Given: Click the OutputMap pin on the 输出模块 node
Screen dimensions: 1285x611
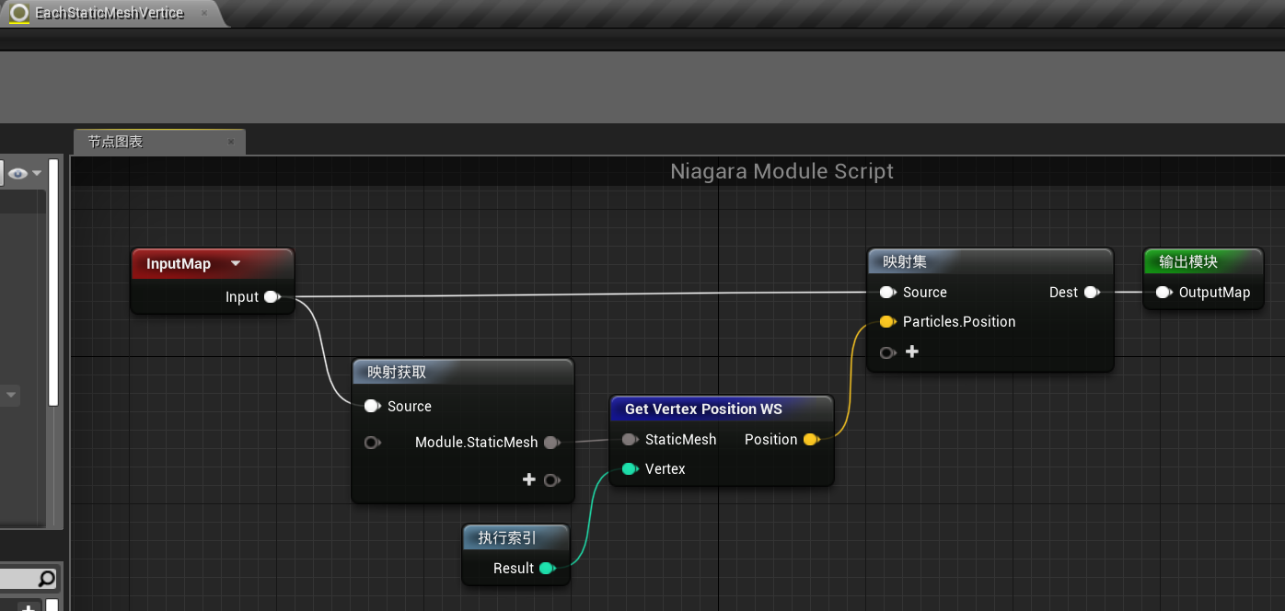Looking at the screenshot, I should [1163, 292].
